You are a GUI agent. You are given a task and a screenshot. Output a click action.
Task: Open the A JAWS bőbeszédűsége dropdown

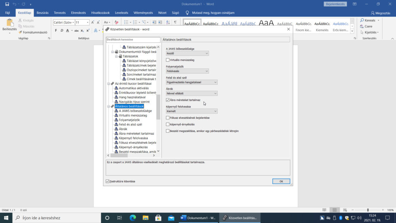pyautogui.click(x=187, y=53)
